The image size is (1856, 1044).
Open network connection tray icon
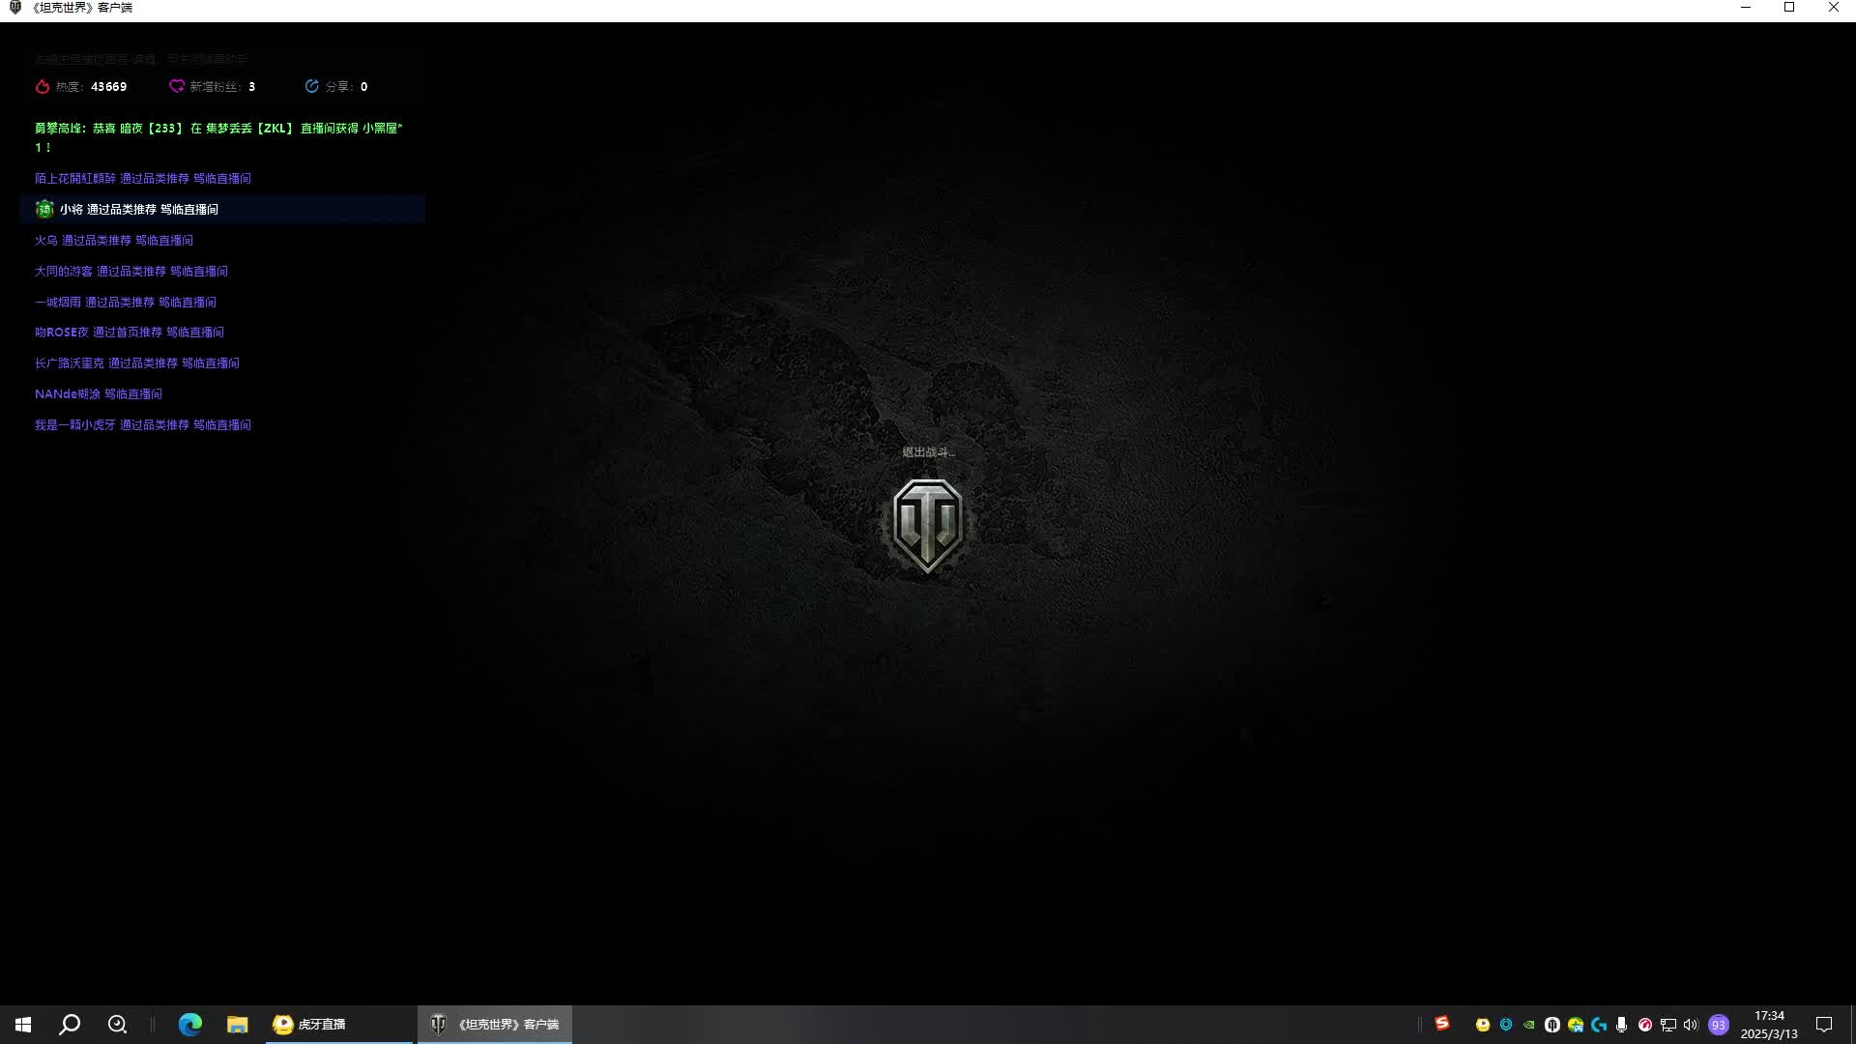pos(1668,1025)
